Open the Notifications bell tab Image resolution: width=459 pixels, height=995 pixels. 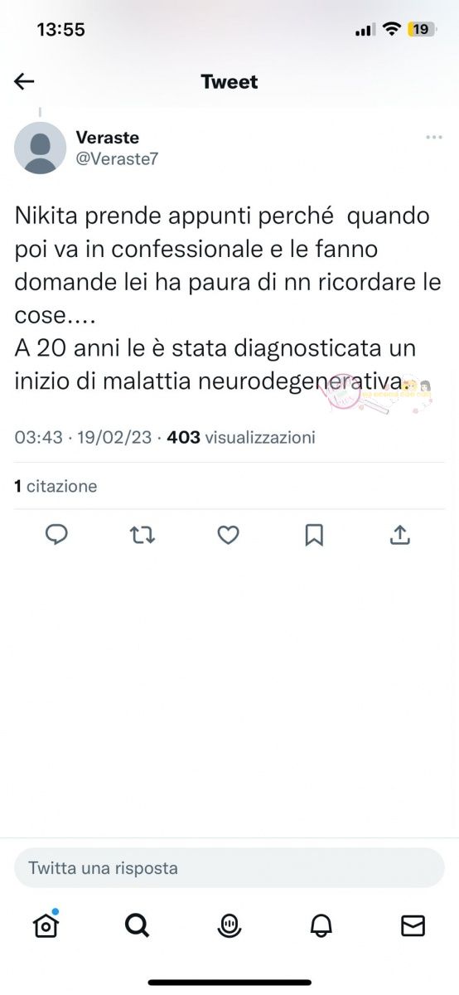pos(321,925)
